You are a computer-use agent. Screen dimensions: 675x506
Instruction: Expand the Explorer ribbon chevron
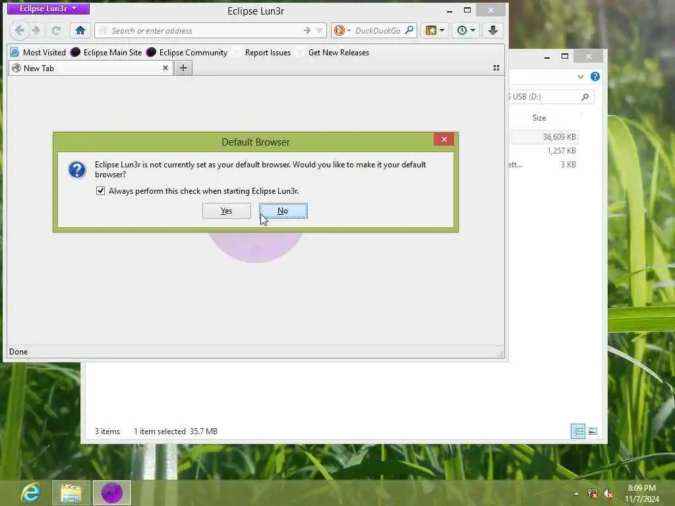click(x=580, y=76)
